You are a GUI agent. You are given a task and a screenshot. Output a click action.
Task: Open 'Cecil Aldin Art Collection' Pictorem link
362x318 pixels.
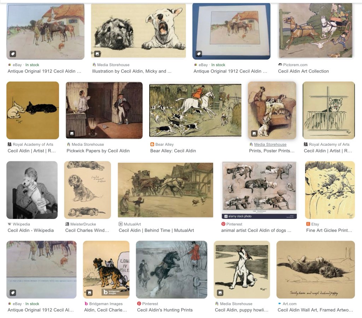click(303, 71)
